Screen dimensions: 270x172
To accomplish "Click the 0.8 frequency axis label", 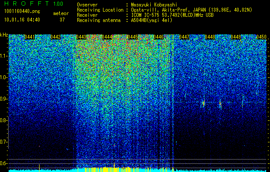I will point(3,120).
